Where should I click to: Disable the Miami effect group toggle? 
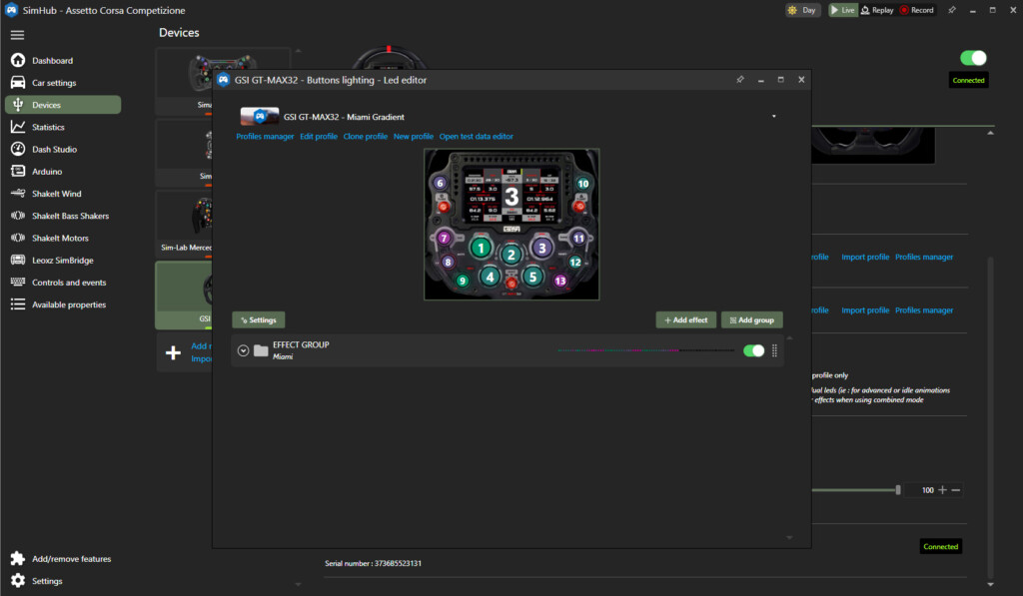tap(753, 350)
